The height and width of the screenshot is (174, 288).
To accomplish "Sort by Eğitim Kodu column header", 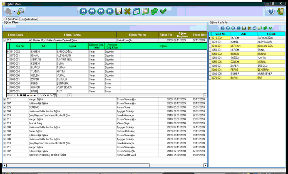I will (15, 35).
